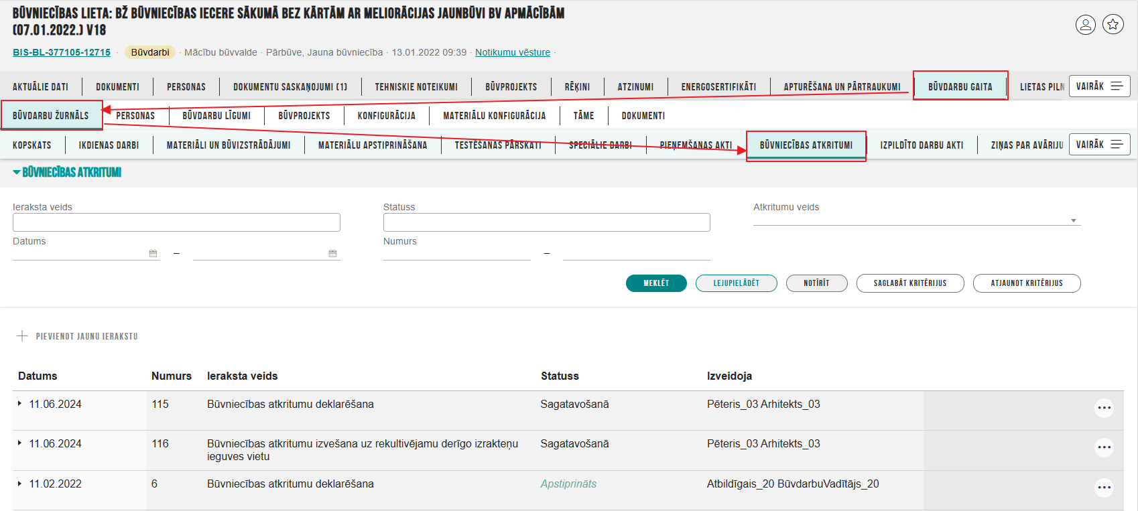This screenshot has width=1138, height=511.
Task: Open the Notikumu vēsture link
Action: click(513, 52)
